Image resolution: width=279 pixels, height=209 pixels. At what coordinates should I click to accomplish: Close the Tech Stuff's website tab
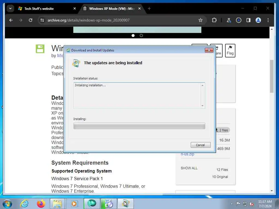75,8
